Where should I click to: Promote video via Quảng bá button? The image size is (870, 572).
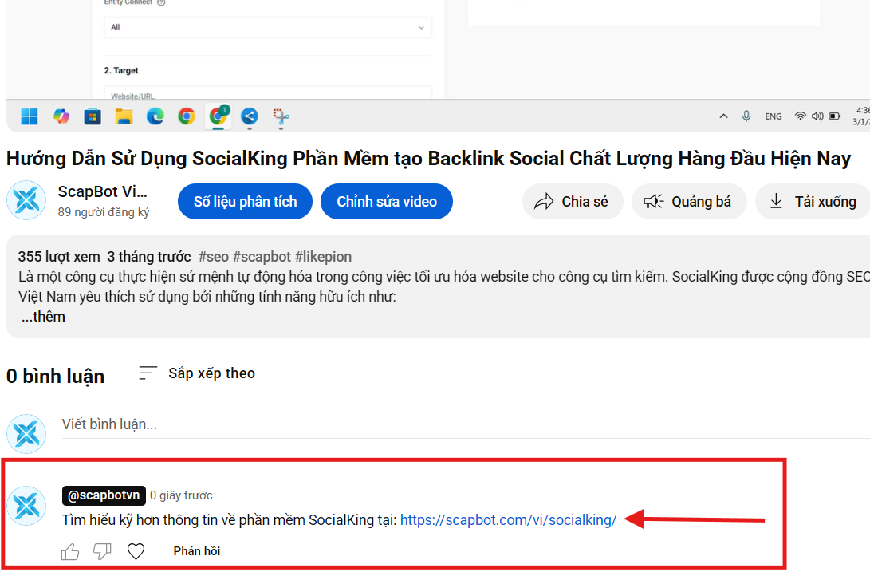pyautogui.click(x=688, y=202)
